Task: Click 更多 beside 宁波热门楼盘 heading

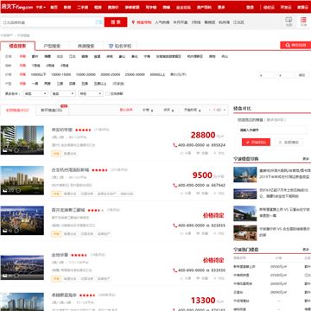Action: click(x=306, y=250)
